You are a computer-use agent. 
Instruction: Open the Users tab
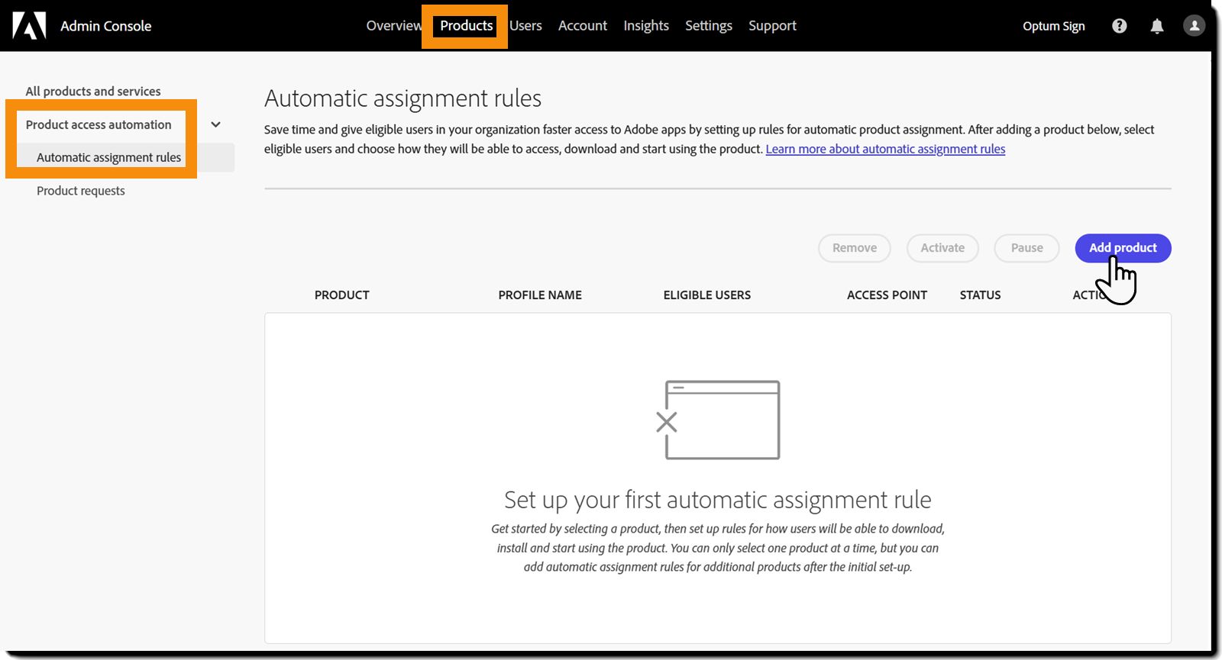point(525,26)
